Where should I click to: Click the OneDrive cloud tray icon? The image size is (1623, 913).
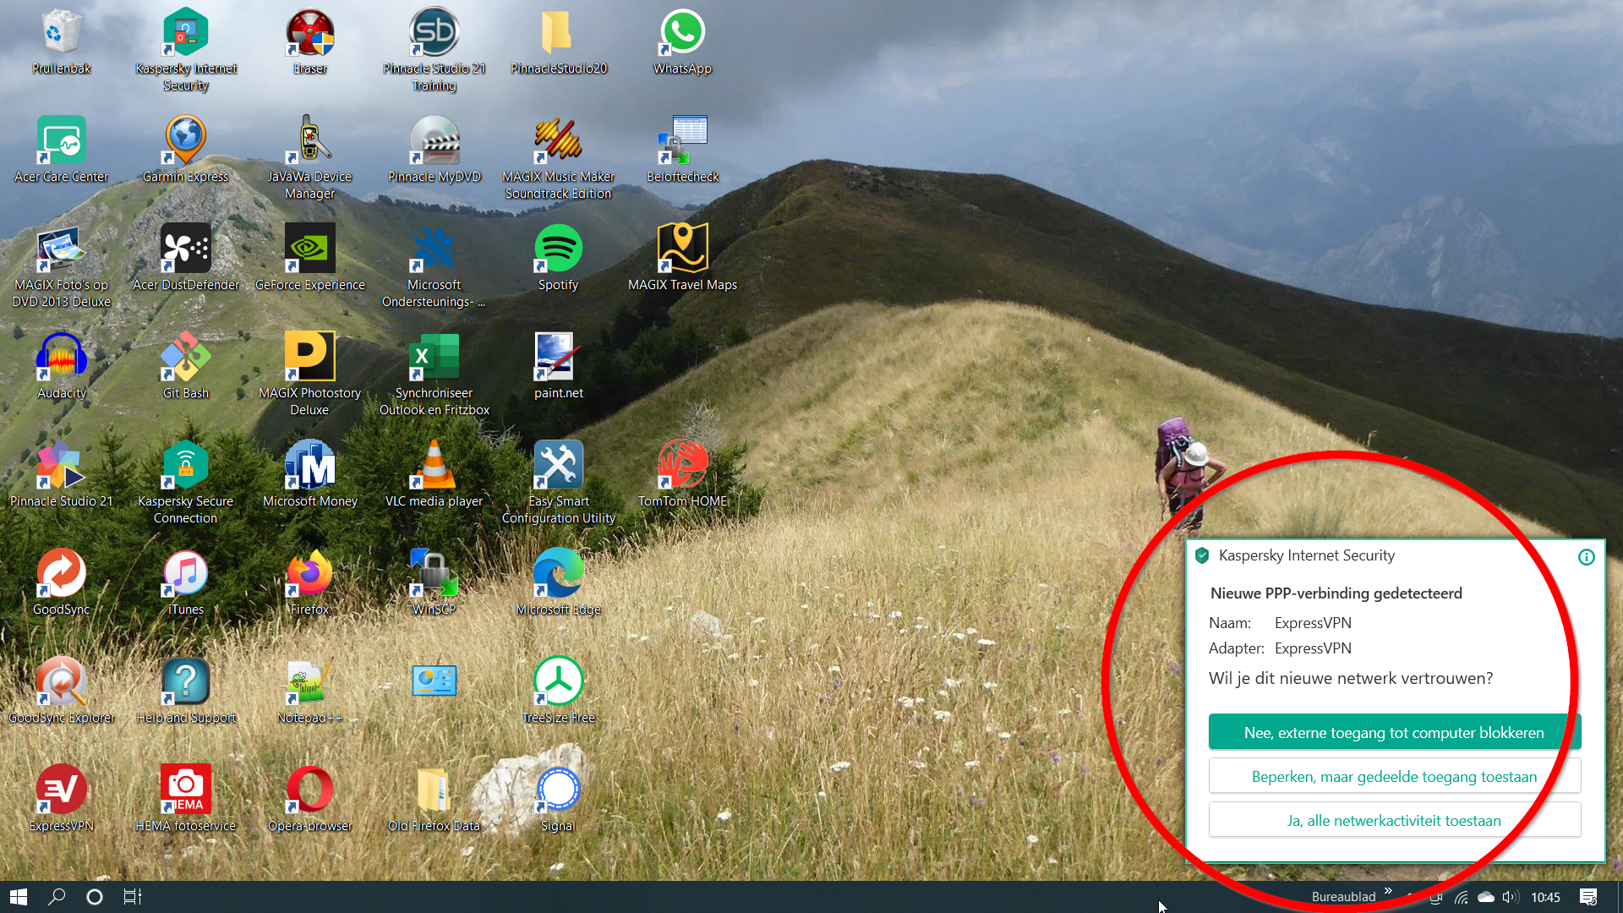[1486, 897]
